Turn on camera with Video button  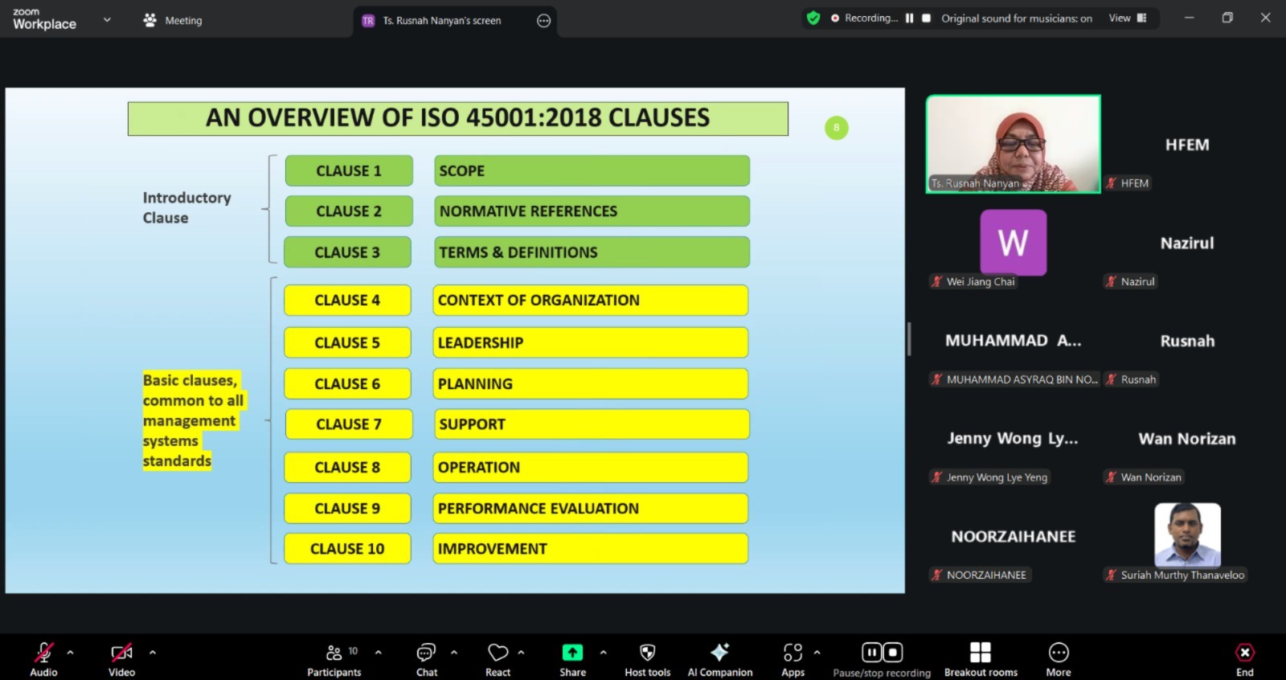coord(121,659)
